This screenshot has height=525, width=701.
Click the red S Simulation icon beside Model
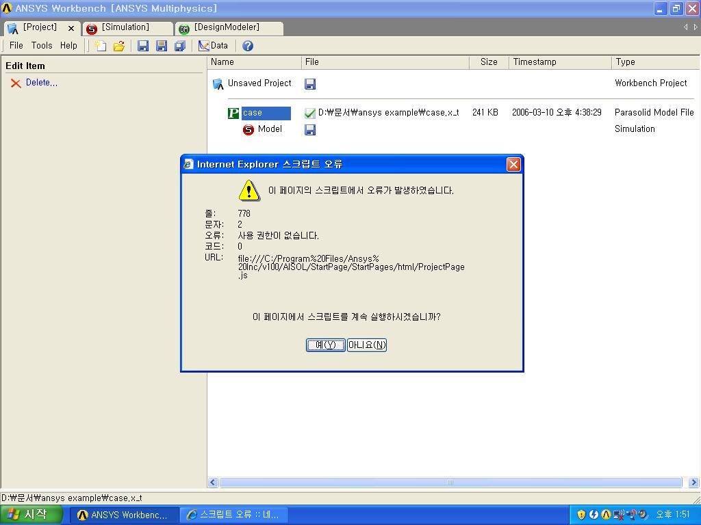(x=248, y=129)
